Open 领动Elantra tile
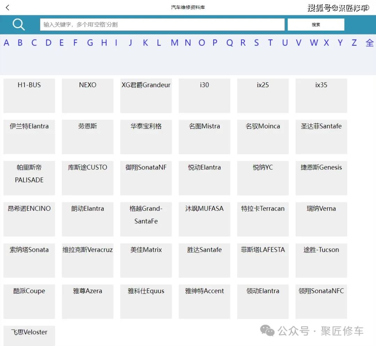 263,302
